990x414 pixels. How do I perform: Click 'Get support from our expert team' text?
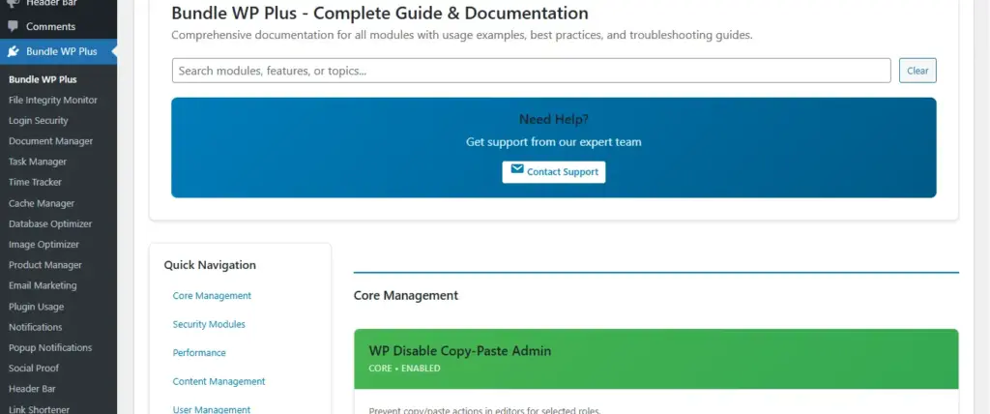click(x=554, y=142)
